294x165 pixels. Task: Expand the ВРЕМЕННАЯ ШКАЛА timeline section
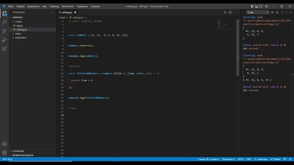click(x=23, y=155)
